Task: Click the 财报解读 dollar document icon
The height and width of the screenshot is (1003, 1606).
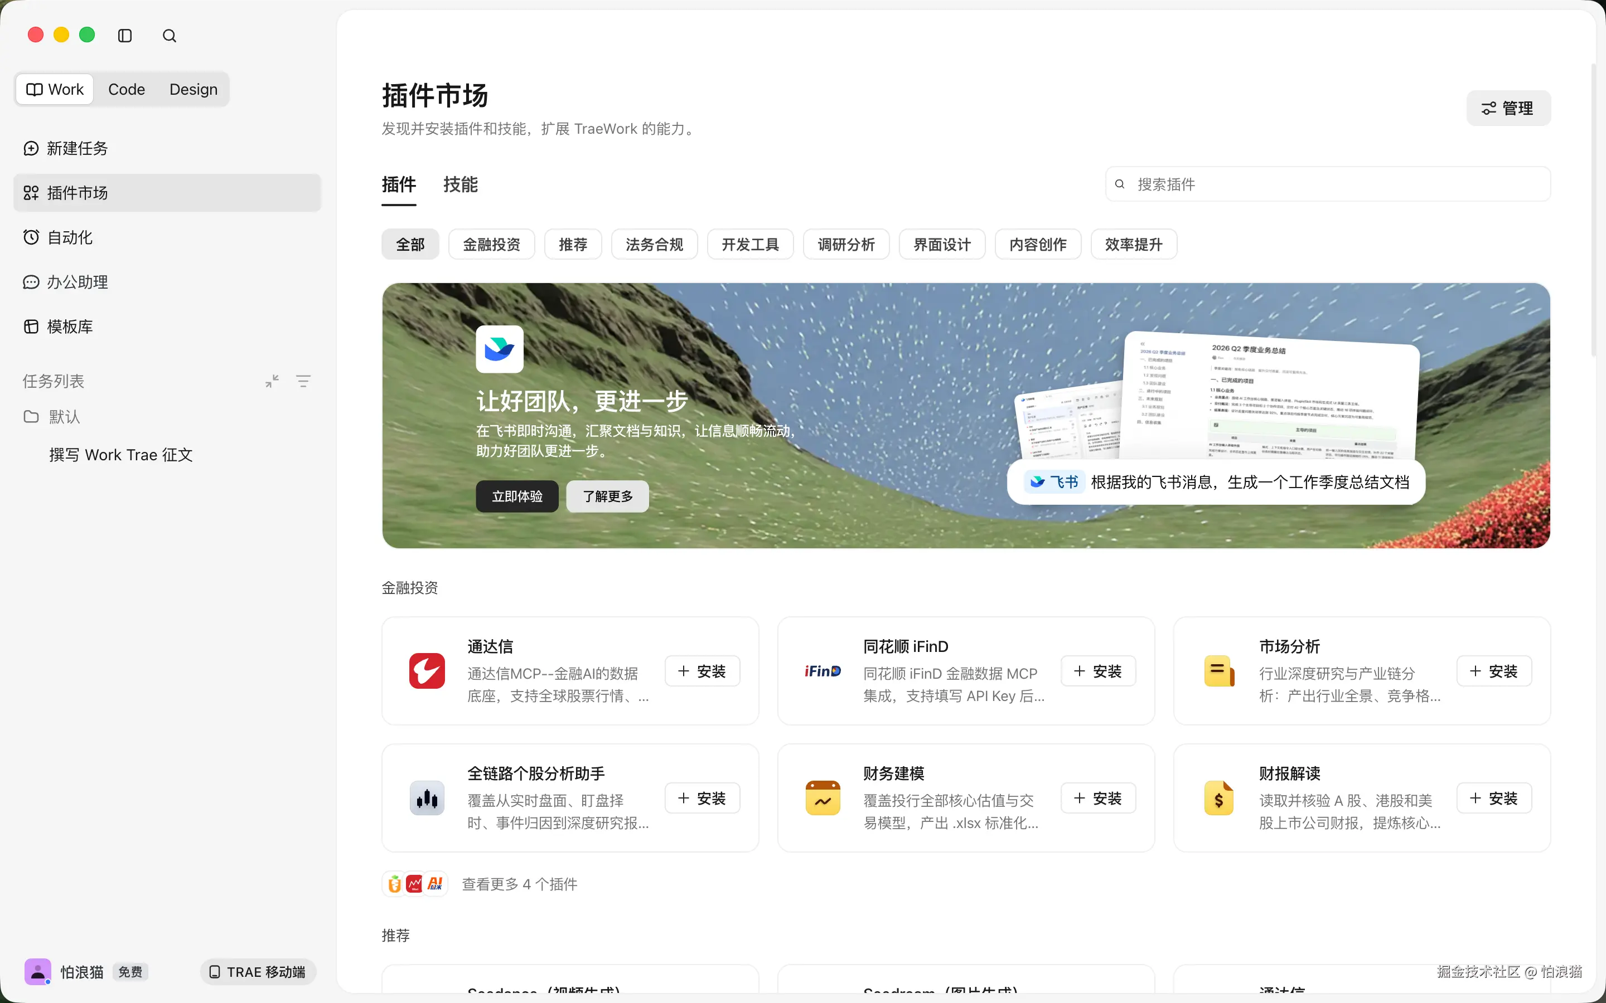Action: (1219, 798)
